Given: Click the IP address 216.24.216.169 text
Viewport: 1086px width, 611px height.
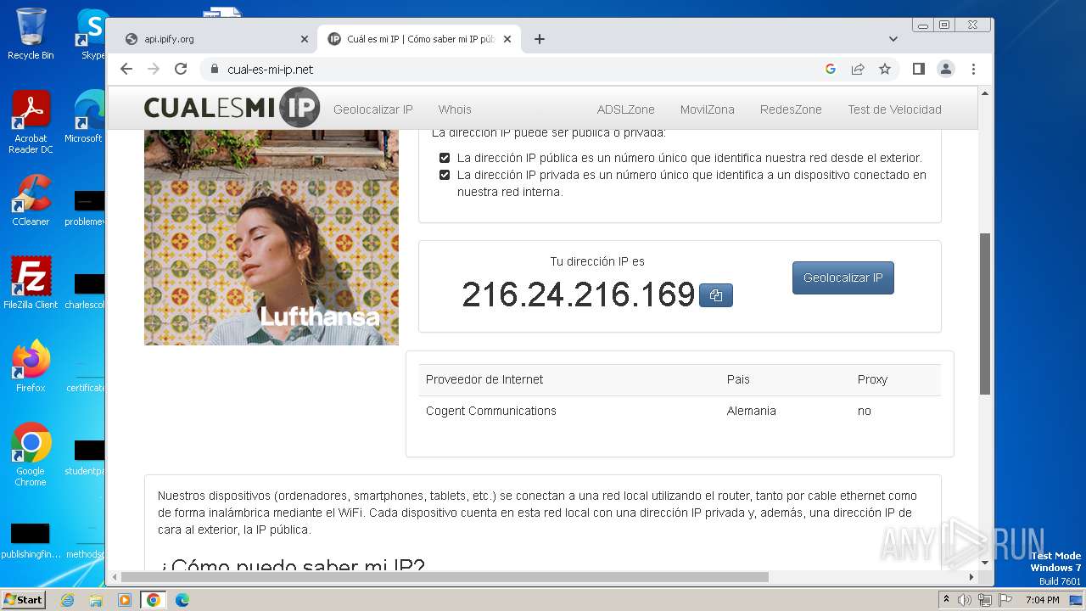Looking at the screenshot, I should click(x=579, y=294).
